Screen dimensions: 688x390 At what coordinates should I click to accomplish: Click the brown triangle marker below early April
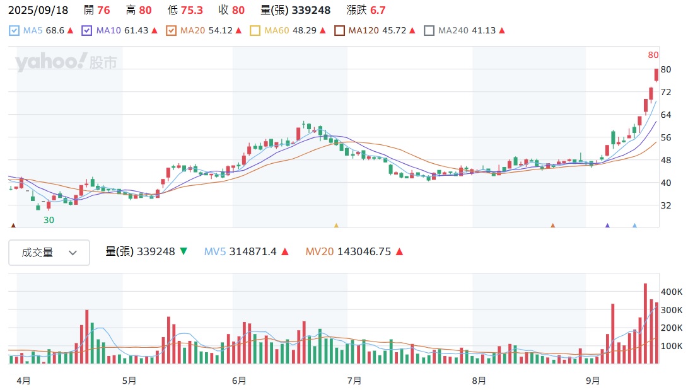13,225
